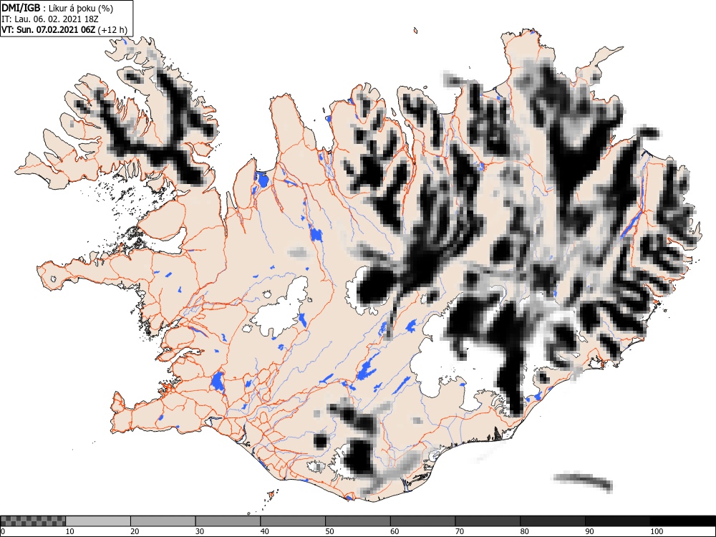Click the 10–20 light gray legend swatch
This screenshot has width=716, height=537.
pos(98,521)
